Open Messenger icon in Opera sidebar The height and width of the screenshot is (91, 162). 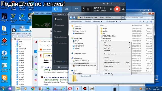click(36, 64)
